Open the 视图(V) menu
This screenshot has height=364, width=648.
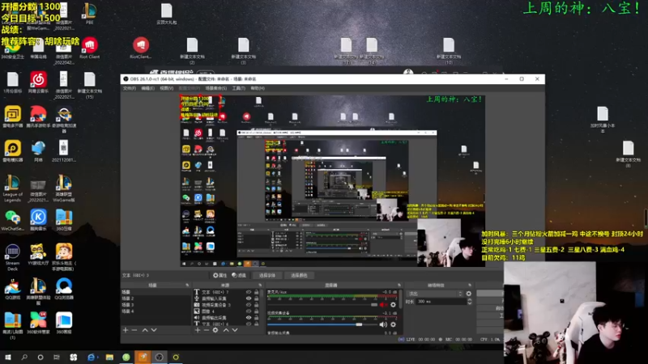tap(167, 88)
